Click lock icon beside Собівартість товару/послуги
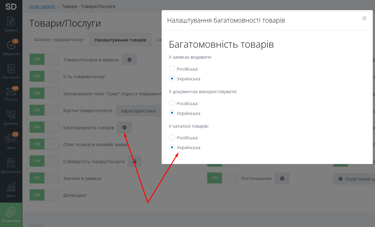Image resolution: width=375 pixels, height=227 pixels. pos(134,161)
